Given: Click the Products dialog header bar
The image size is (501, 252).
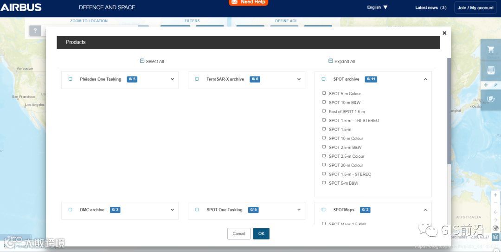Looking at the screenshot, I should 248,42.
